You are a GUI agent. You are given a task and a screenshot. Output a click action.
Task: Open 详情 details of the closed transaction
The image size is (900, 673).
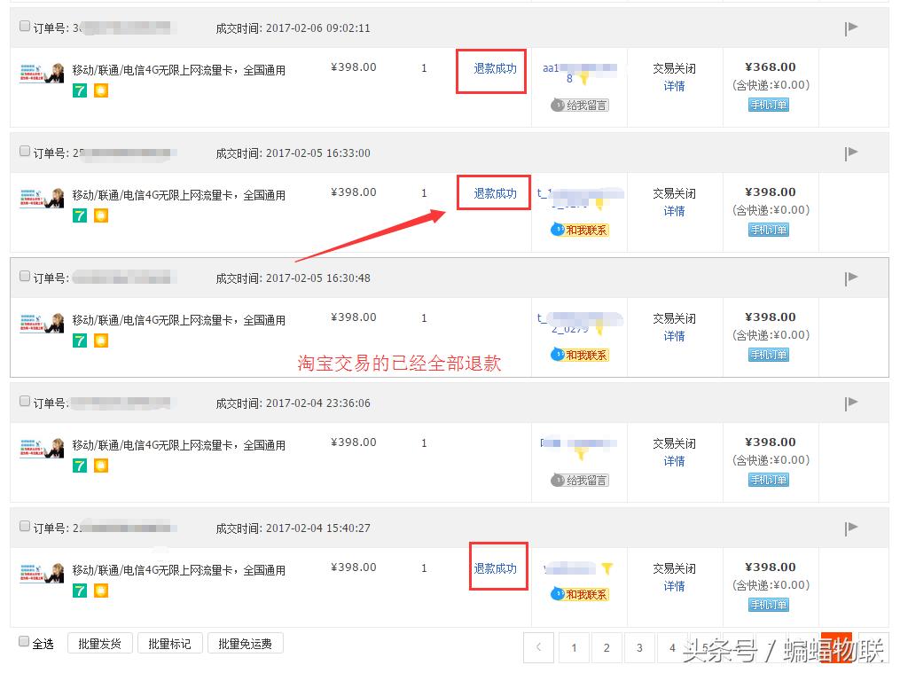coord(675,87)
